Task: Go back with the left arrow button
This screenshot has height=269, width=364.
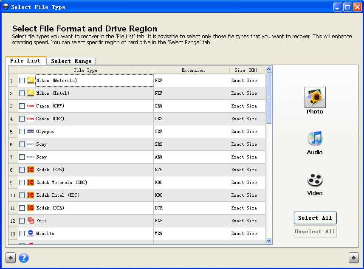Action: 11,258
